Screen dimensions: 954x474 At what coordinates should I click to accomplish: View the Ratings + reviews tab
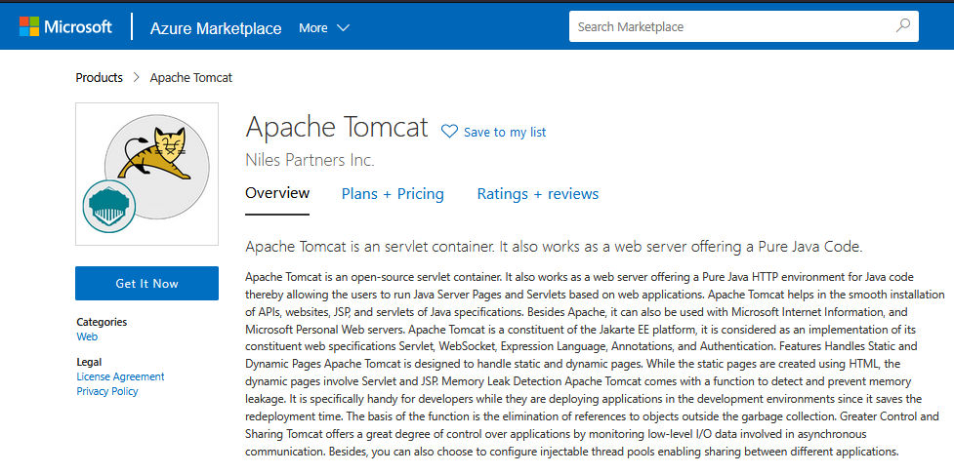[x=537, y=194]
